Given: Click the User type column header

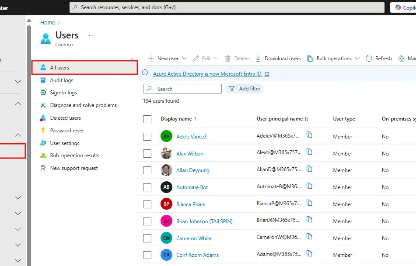Looking at the screenshot, I should point(344,119).
